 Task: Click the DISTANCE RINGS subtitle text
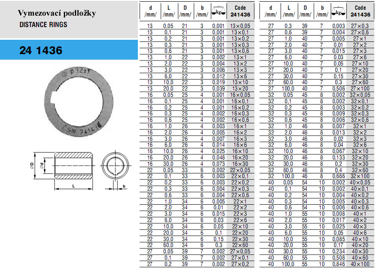[x=43, y=25]
